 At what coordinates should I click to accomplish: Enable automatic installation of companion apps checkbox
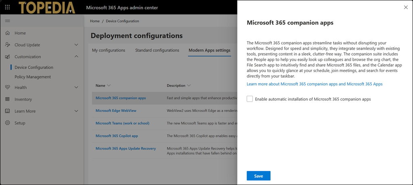pyautogui.click(x=250, y=99)
